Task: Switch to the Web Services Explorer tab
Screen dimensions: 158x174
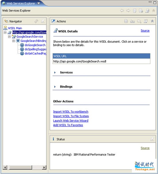Action: (x=21, y=3)
